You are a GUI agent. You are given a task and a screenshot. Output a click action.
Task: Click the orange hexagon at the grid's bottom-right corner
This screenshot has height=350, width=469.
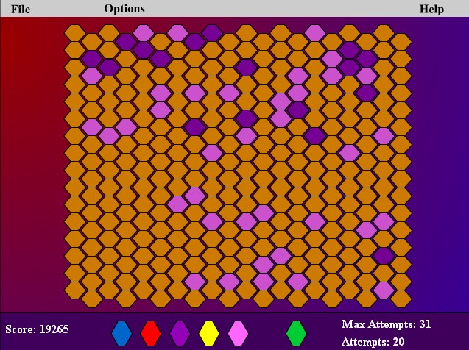coord(401,299)
